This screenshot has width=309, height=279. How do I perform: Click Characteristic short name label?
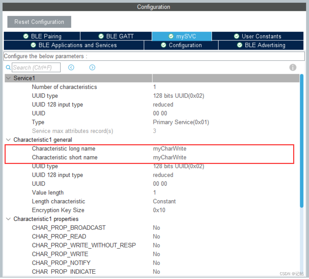point(65,158)
